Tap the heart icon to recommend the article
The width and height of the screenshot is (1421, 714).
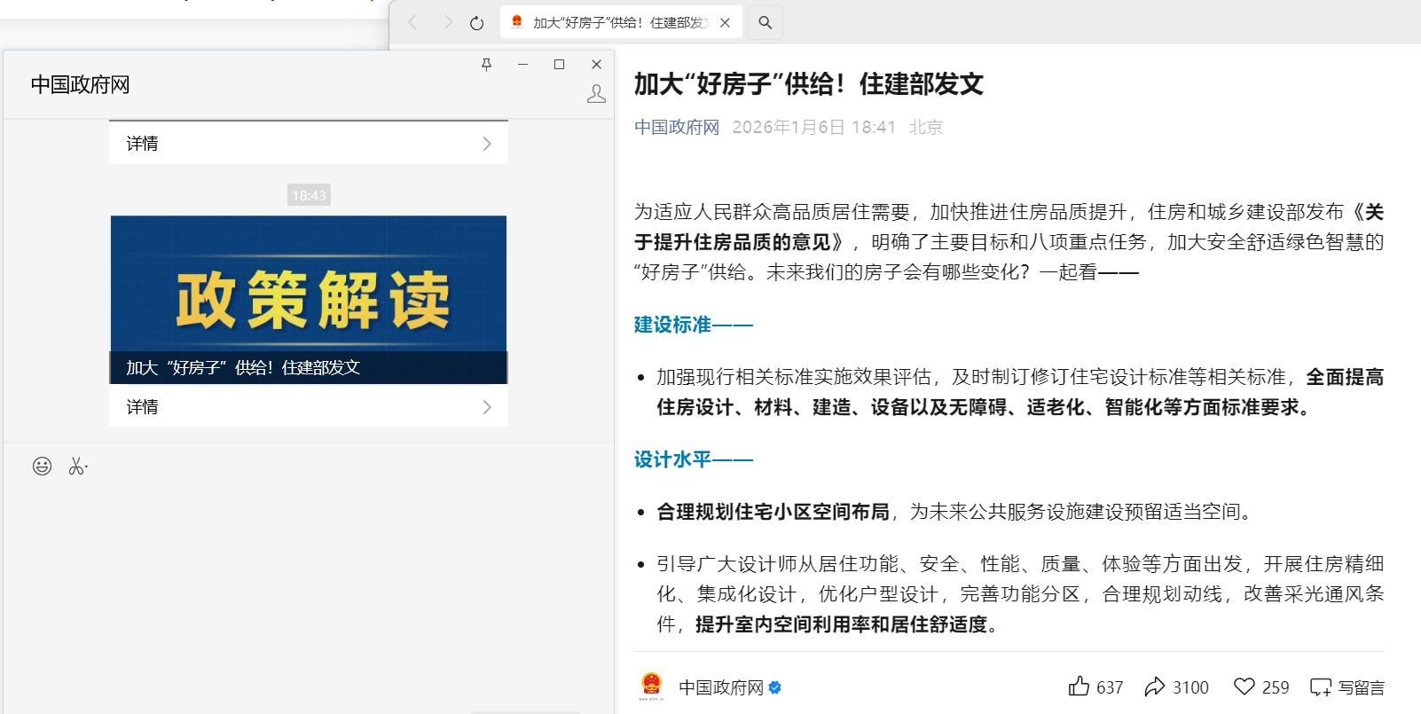click(x=1244, y=687)
